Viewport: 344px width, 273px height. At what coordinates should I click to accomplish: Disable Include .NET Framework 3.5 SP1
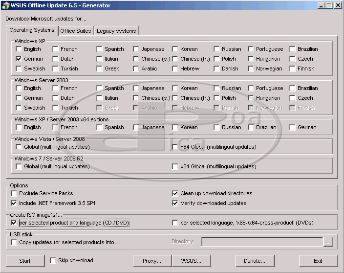(14, 203)
